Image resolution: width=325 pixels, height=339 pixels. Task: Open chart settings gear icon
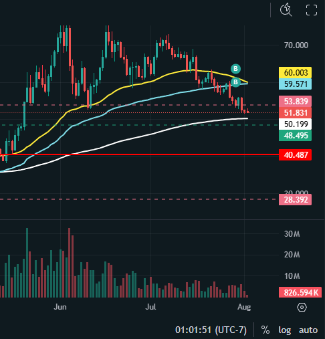pyautogui.click(x=302, y=308)
